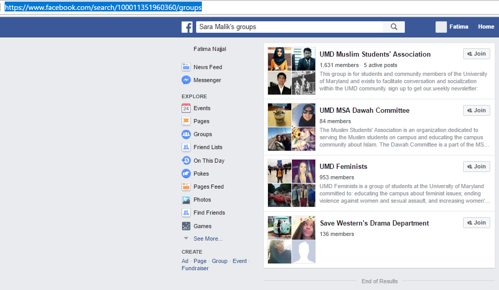
Task: Click the Pokes icon
Action: click(186, 174)
